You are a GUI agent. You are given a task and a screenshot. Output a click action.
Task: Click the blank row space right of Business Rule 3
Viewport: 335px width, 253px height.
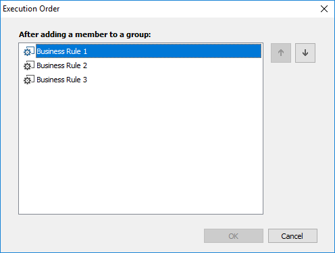(174, 80)
